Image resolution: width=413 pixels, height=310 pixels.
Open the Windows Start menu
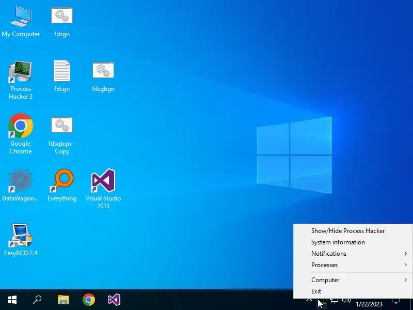[12, 300]
